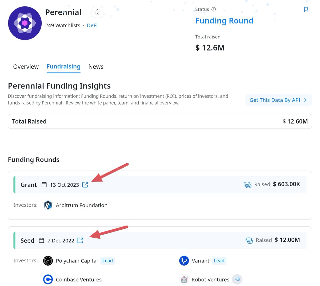Select the Fundraising tab
The image size is (320, 286).
(63, 67)
